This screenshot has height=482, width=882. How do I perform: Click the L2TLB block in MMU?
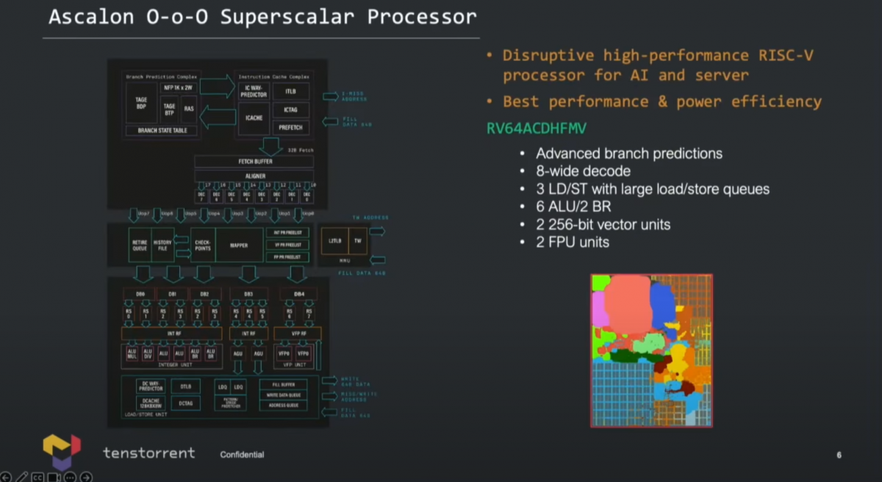coord(335,241)
